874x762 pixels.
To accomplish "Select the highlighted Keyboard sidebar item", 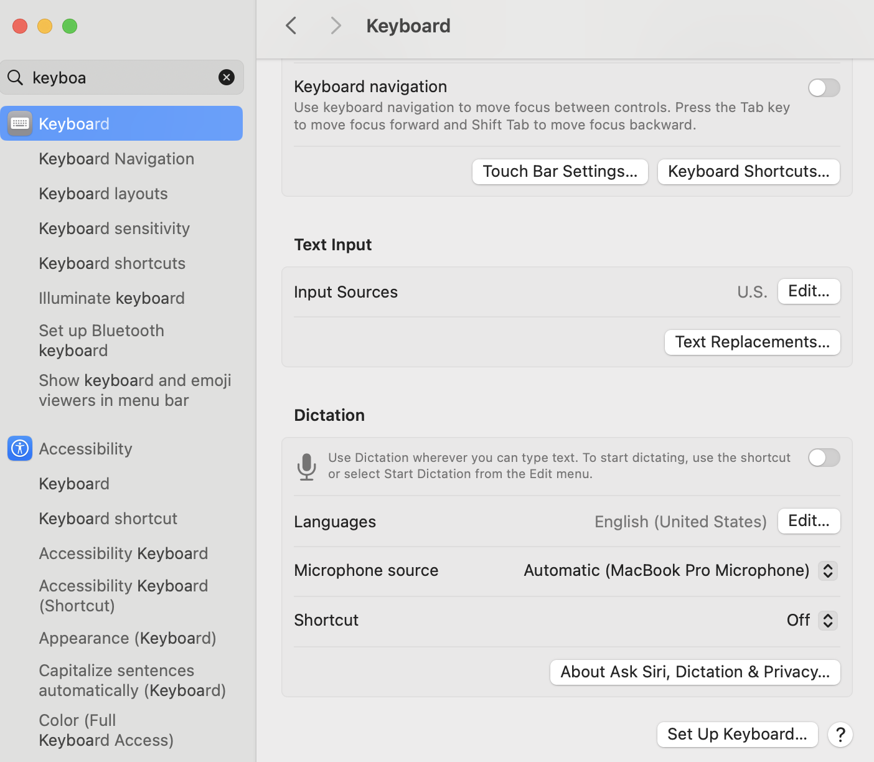I will pyautogui.click(x=122, y=123).
